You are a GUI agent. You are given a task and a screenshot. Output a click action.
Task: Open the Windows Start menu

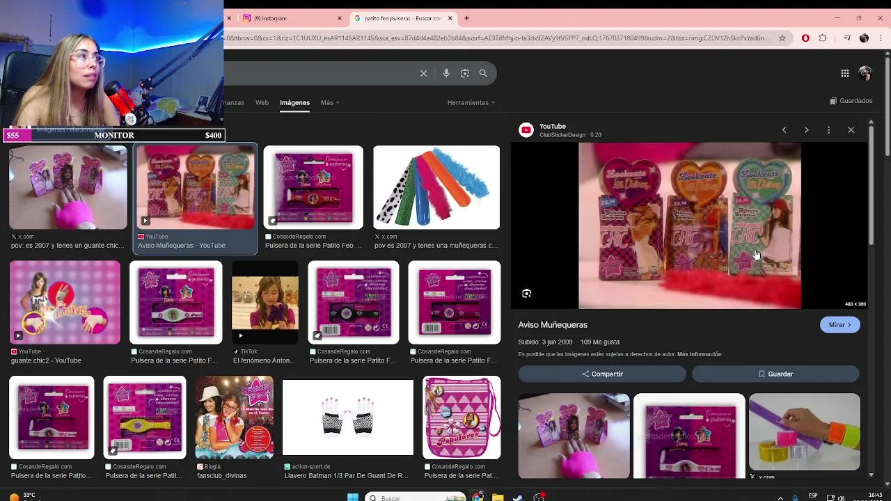[x=352, y=498]
